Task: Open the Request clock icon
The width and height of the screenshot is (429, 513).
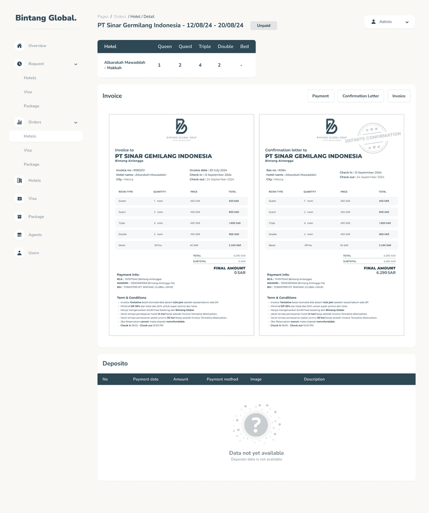Action: [19, 64]
